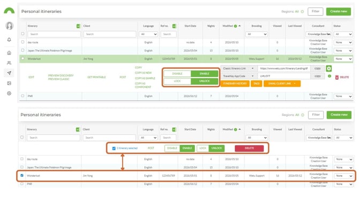Open the EMAIL CLIENT LINK dropdown button

click(x=282, y=84)
